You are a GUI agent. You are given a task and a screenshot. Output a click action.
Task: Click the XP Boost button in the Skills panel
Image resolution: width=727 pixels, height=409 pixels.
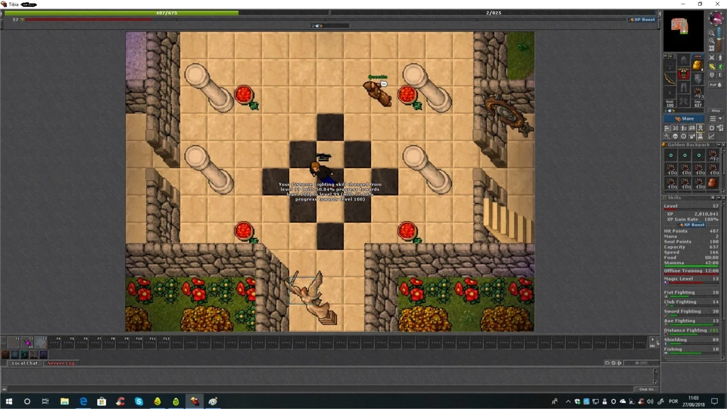691,225
